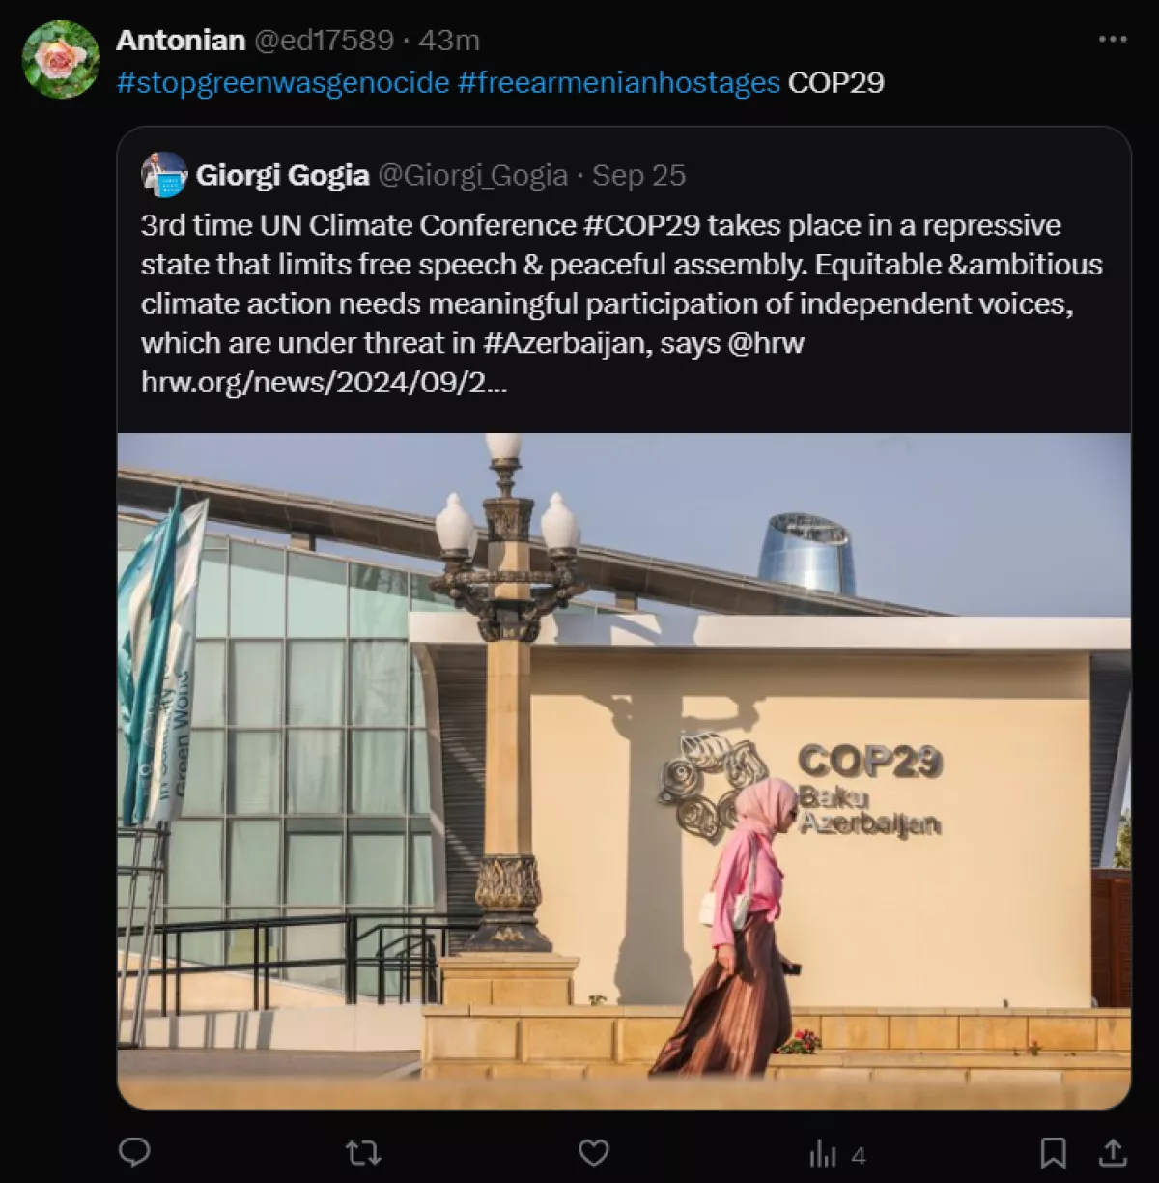Repost this tweet with the retweet icon
Screen dimensions: 1159x1183
363,1152
